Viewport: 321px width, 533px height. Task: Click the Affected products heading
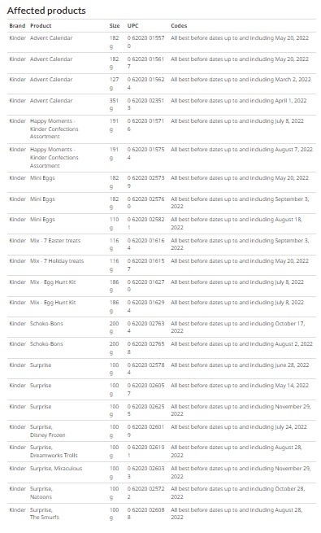click(46, 11)
